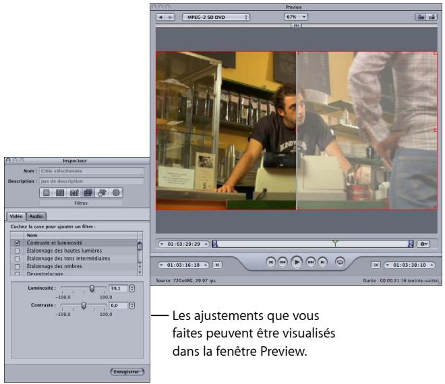Click the filter list scrollbar thumb
445x384 pixels.
[x=140, y=246]
